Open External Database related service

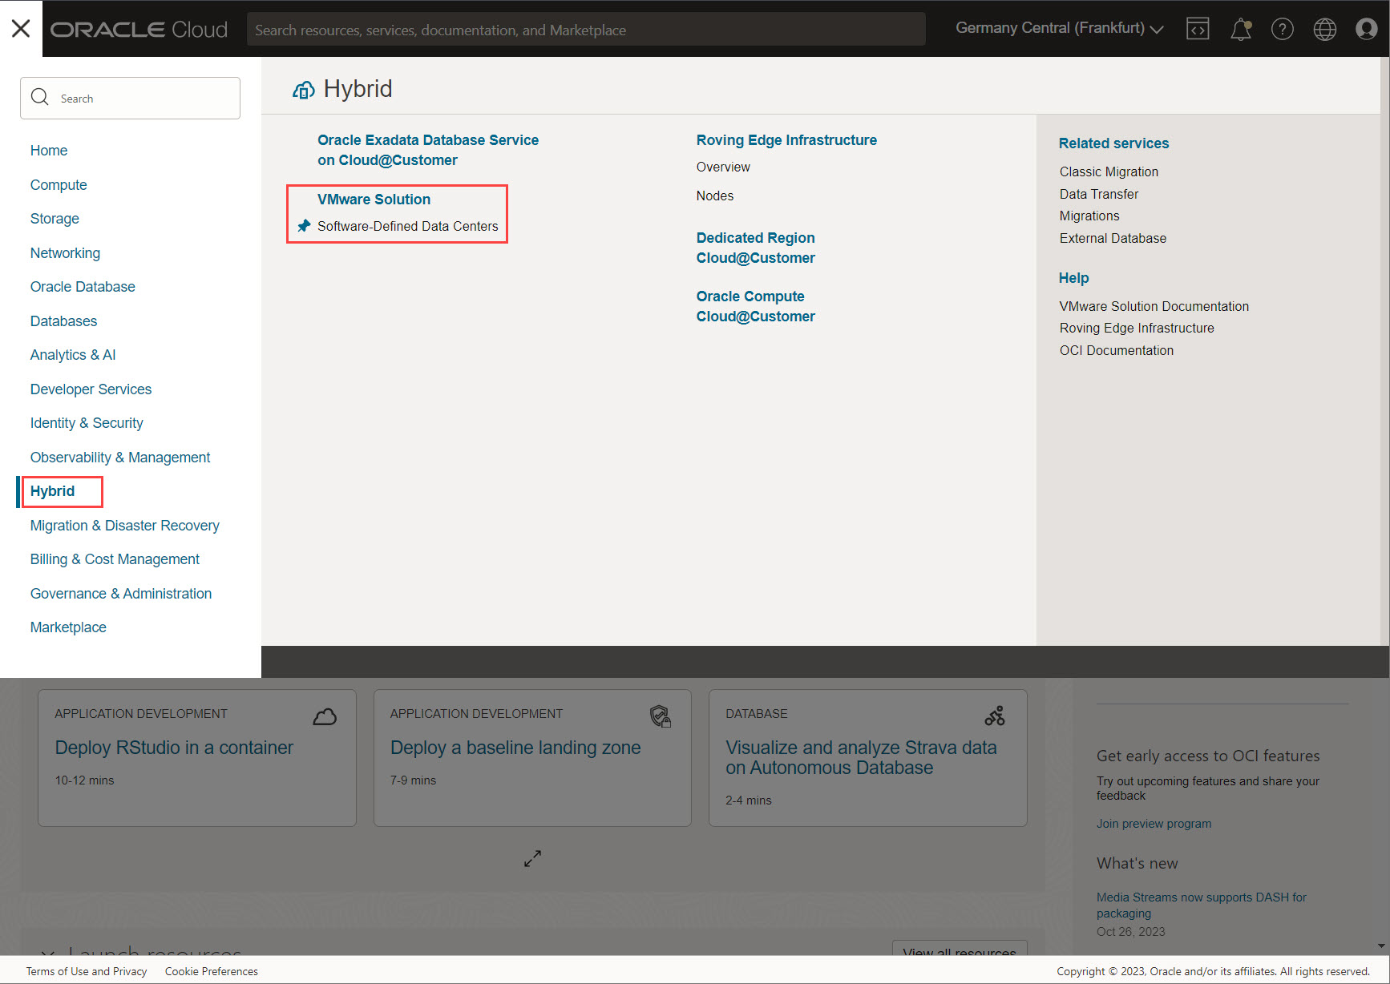1113,238
